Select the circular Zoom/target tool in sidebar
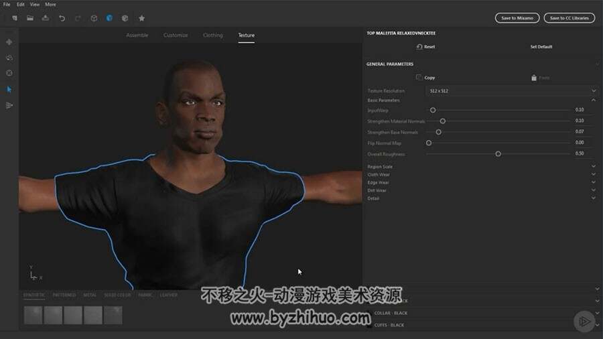 pyautogui.click(x=9, y=73)
